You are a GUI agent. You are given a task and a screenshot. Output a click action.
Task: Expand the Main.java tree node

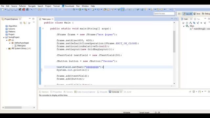pos(12,46)
